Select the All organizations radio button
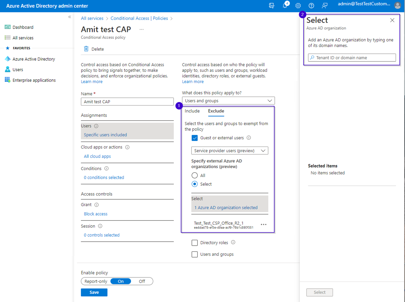The width and height of the screenshot is (405, 302). coord(195,175)
